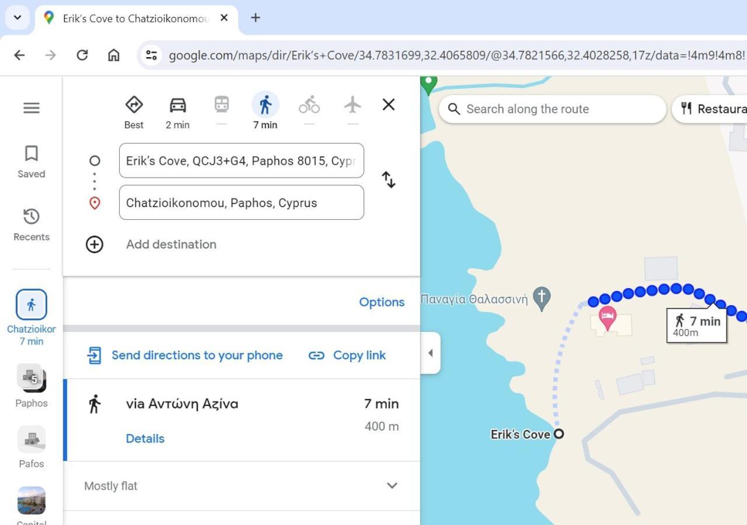Open the tab search dropdown
747x525 pixels.
18,17
